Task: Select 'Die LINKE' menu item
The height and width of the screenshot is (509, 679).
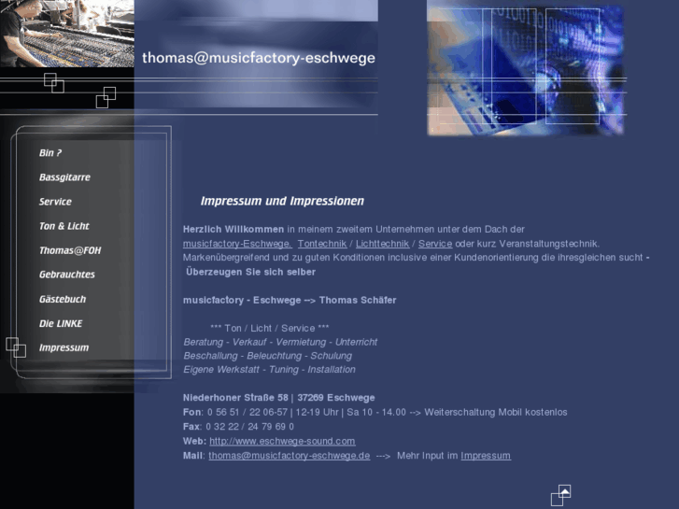Action: tap(61, 323)
